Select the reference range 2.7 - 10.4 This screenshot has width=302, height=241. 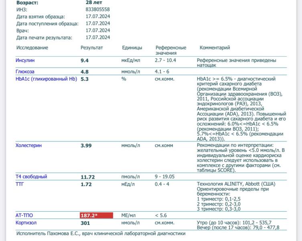(x=166, y=60)
